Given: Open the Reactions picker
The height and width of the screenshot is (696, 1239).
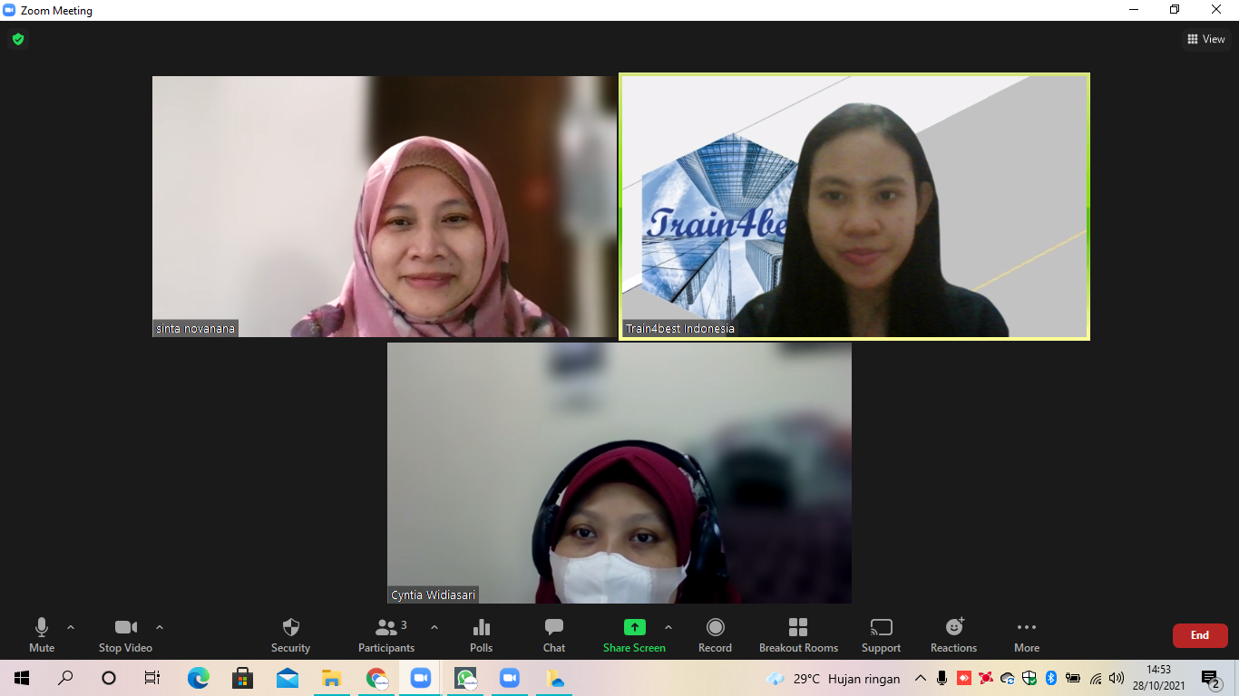Looking at the screenshot, I should click(x=953, y=634).
